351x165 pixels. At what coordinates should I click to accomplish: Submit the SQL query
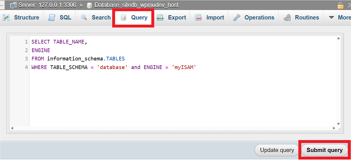(x=324, y=150)
